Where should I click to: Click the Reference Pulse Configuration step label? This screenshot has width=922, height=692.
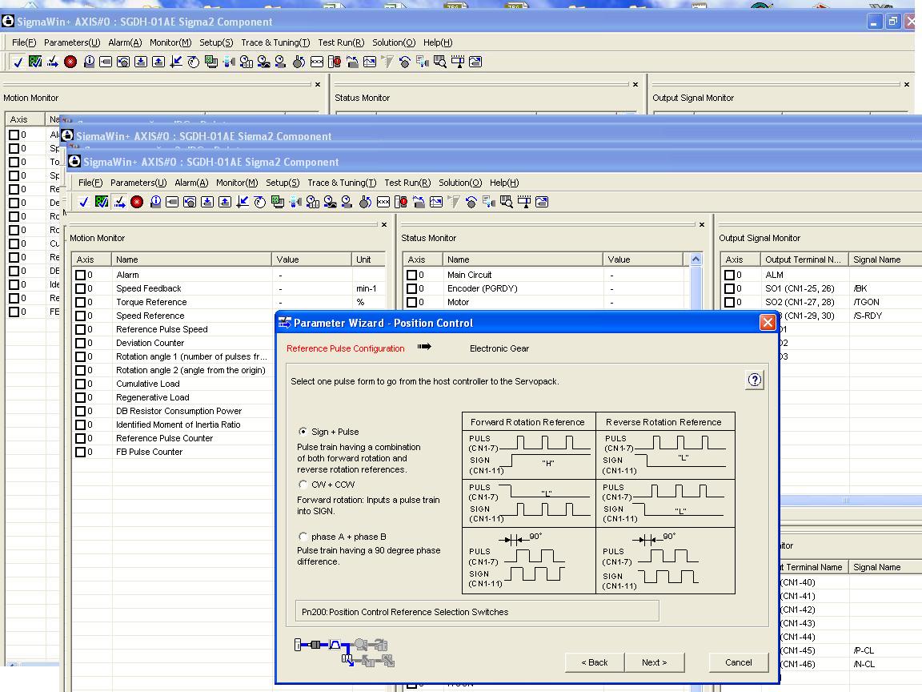pyautogui.click(x=345, y=348)
